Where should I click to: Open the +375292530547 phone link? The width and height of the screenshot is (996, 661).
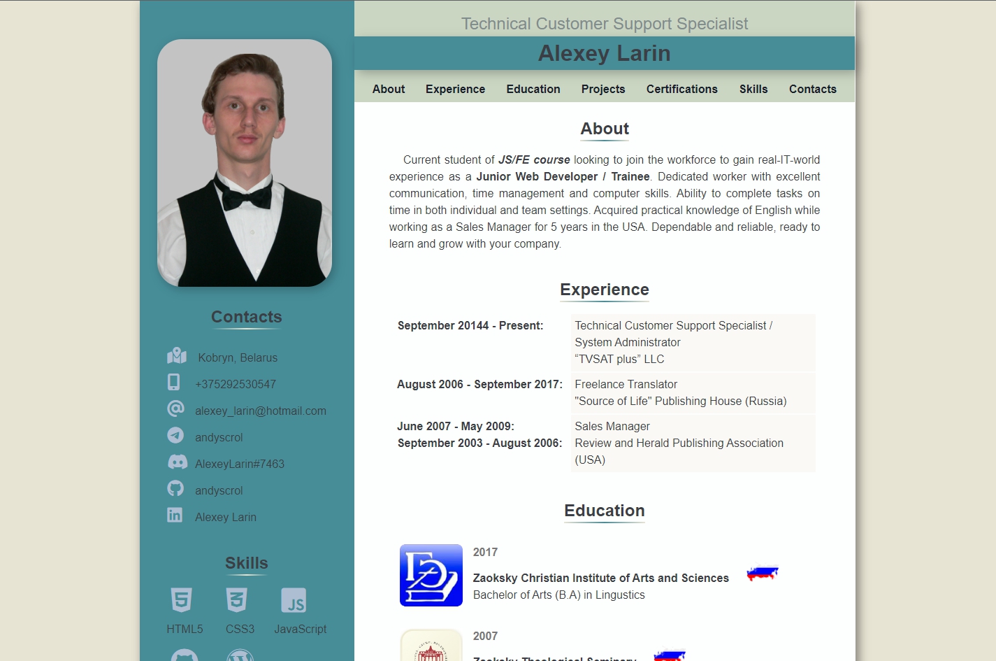pos(236,384)
